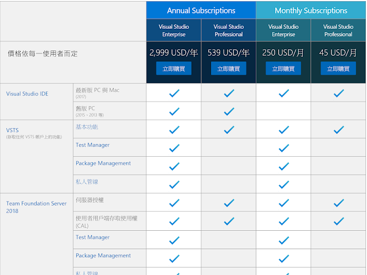Open the VSTS category link
The image size is (367, 275).
(x=13, y=130)
